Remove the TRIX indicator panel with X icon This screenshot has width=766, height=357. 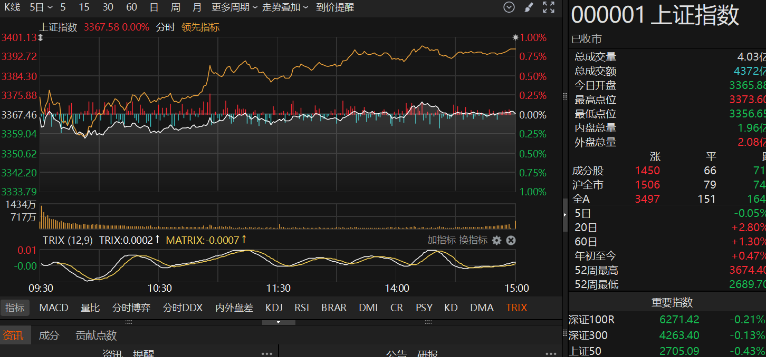click(x=511, y=241)
